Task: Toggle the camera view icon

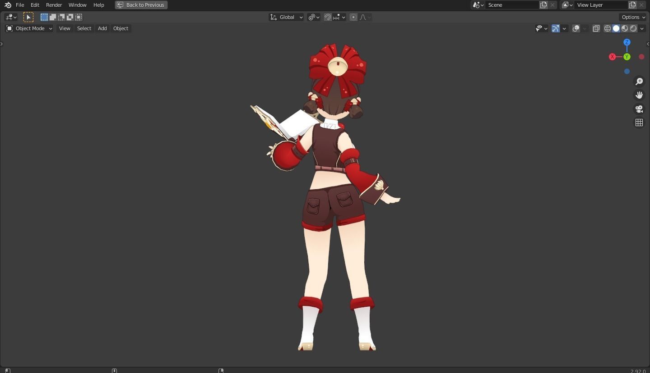Action: pyautogui.click(x=639, y=109)
